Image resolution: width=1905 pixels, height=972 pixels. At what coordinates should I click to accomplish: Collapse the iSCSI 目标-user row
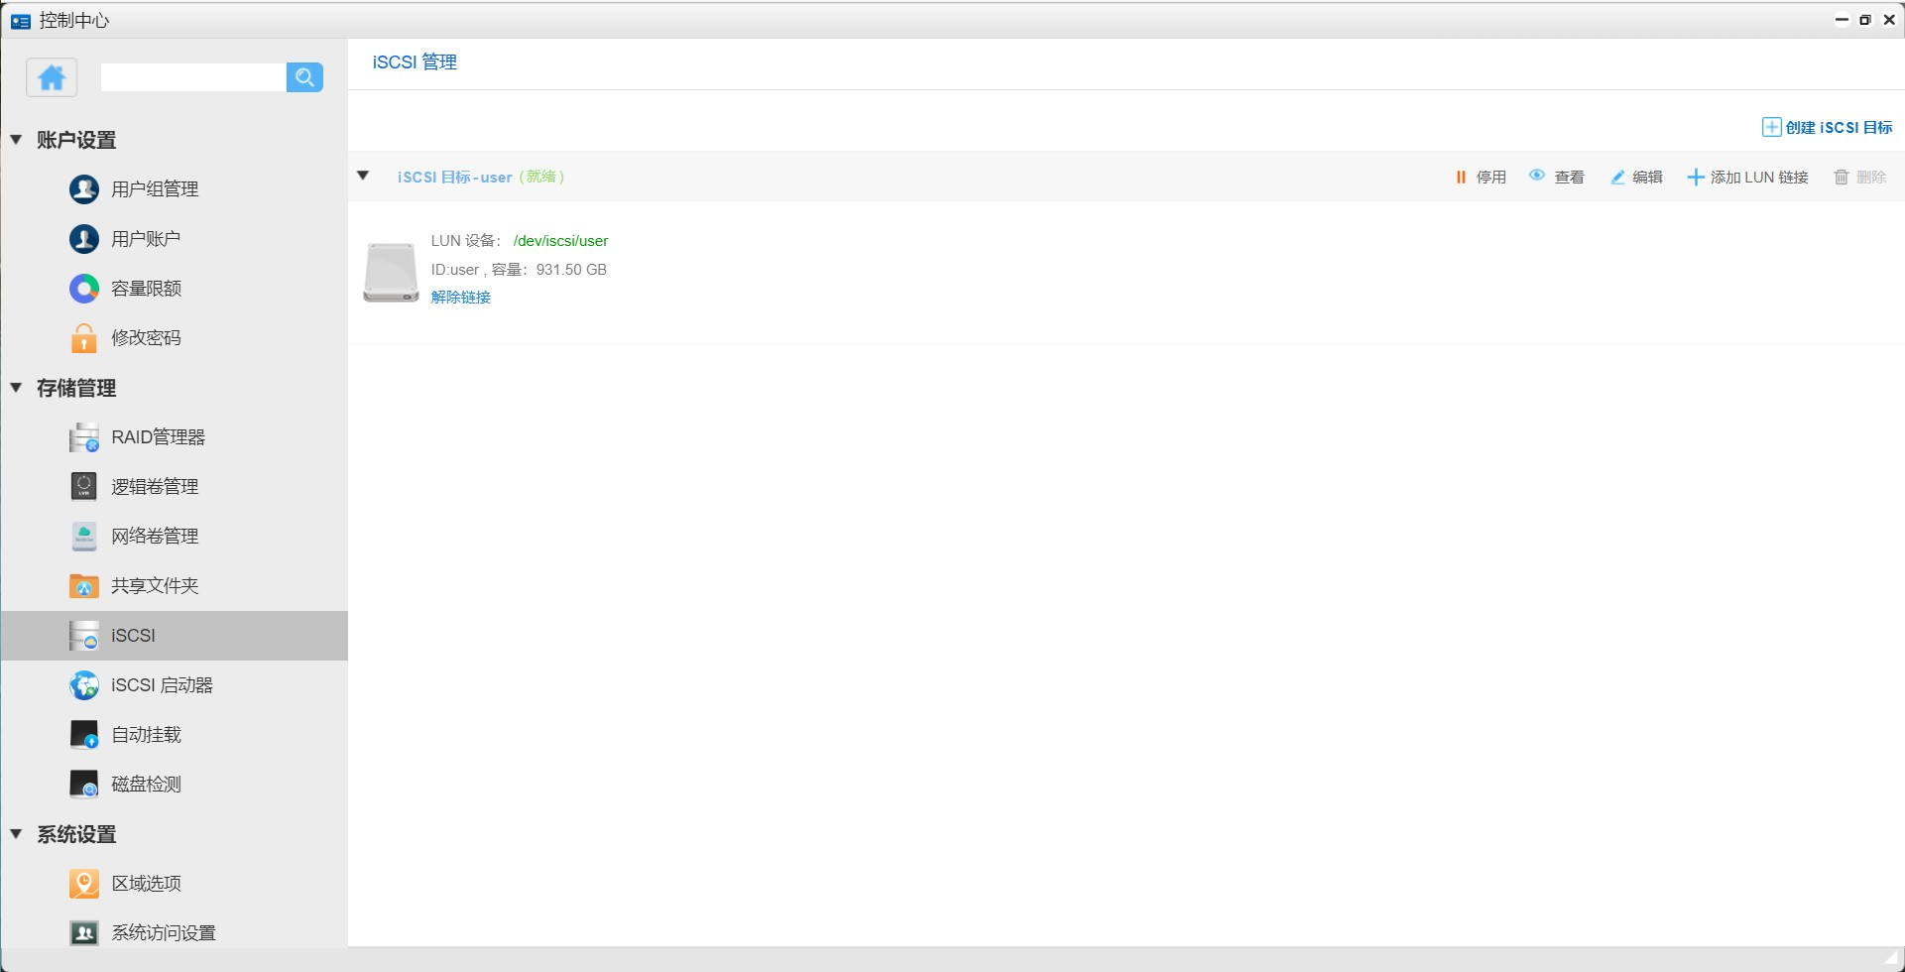click(363, 177)
